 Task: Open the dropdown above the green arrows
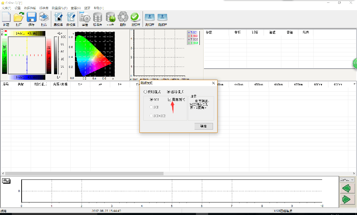tap(347, 180)
